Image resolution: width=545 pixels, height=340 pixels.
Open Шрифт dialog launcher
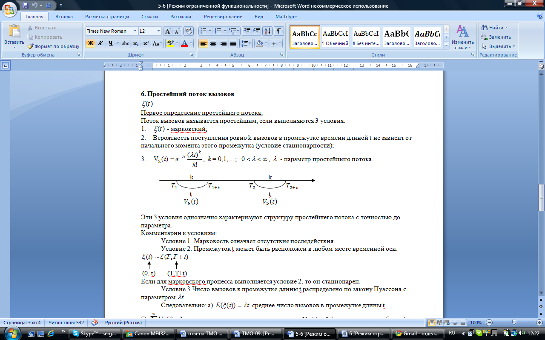191,55
